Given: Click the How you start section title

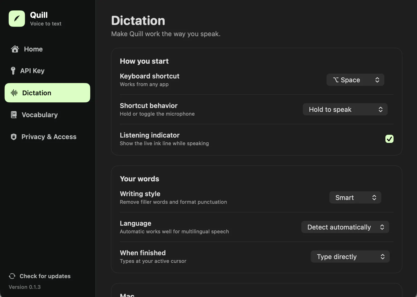Looking at the screenshot, I should tap(144, 61).
